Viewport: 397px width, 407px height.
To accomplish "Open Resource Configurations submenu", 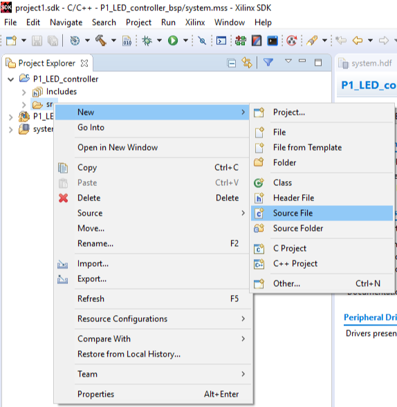I will 153,319.
